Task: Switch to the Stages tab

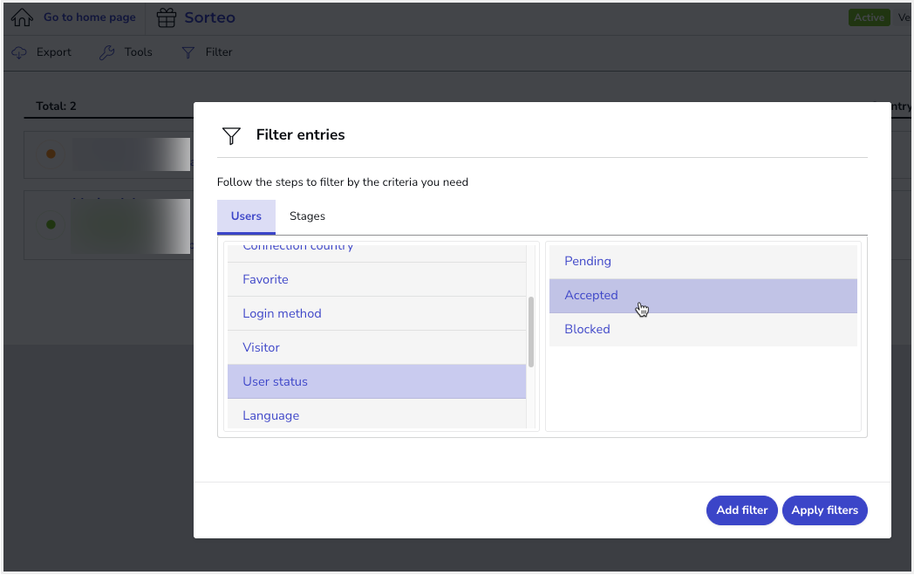Action: (x=307, y=216)
